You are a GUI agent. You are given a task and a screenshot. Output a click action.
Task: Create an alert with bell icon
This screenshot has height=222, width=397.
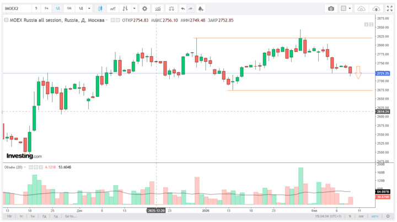pos(200,9)
